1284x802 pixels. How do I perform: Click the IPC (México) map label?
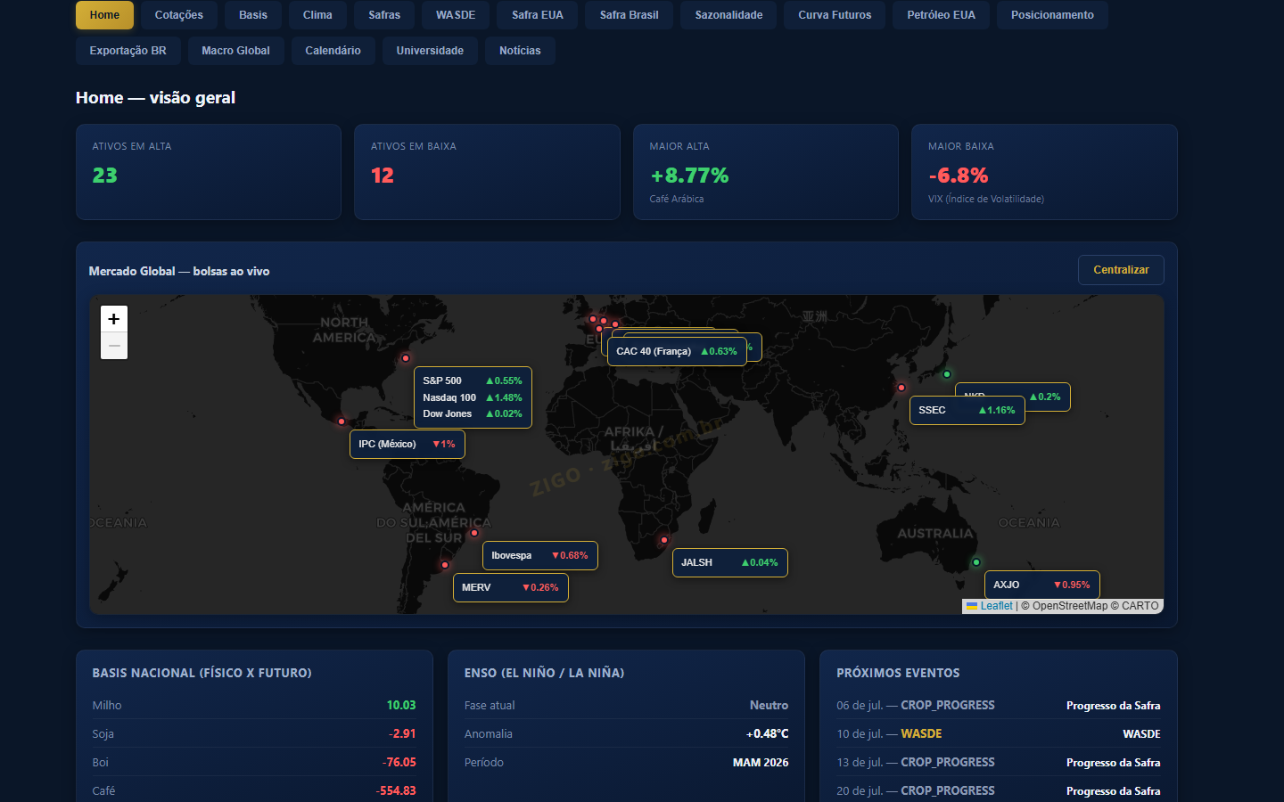click(407, 444)
